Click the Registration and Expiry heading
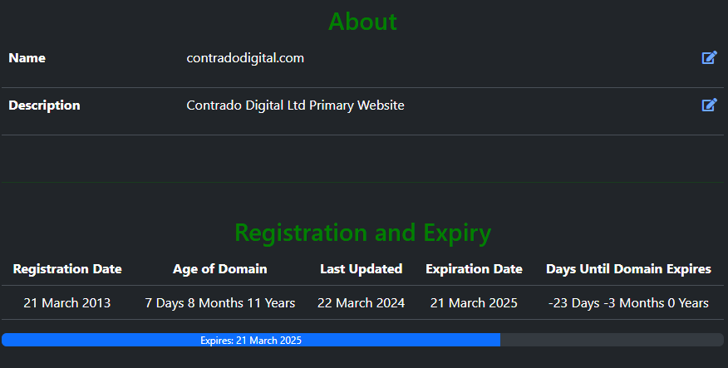Image resolution: width=728 pixels, height=368 pixels. point(362,233)
